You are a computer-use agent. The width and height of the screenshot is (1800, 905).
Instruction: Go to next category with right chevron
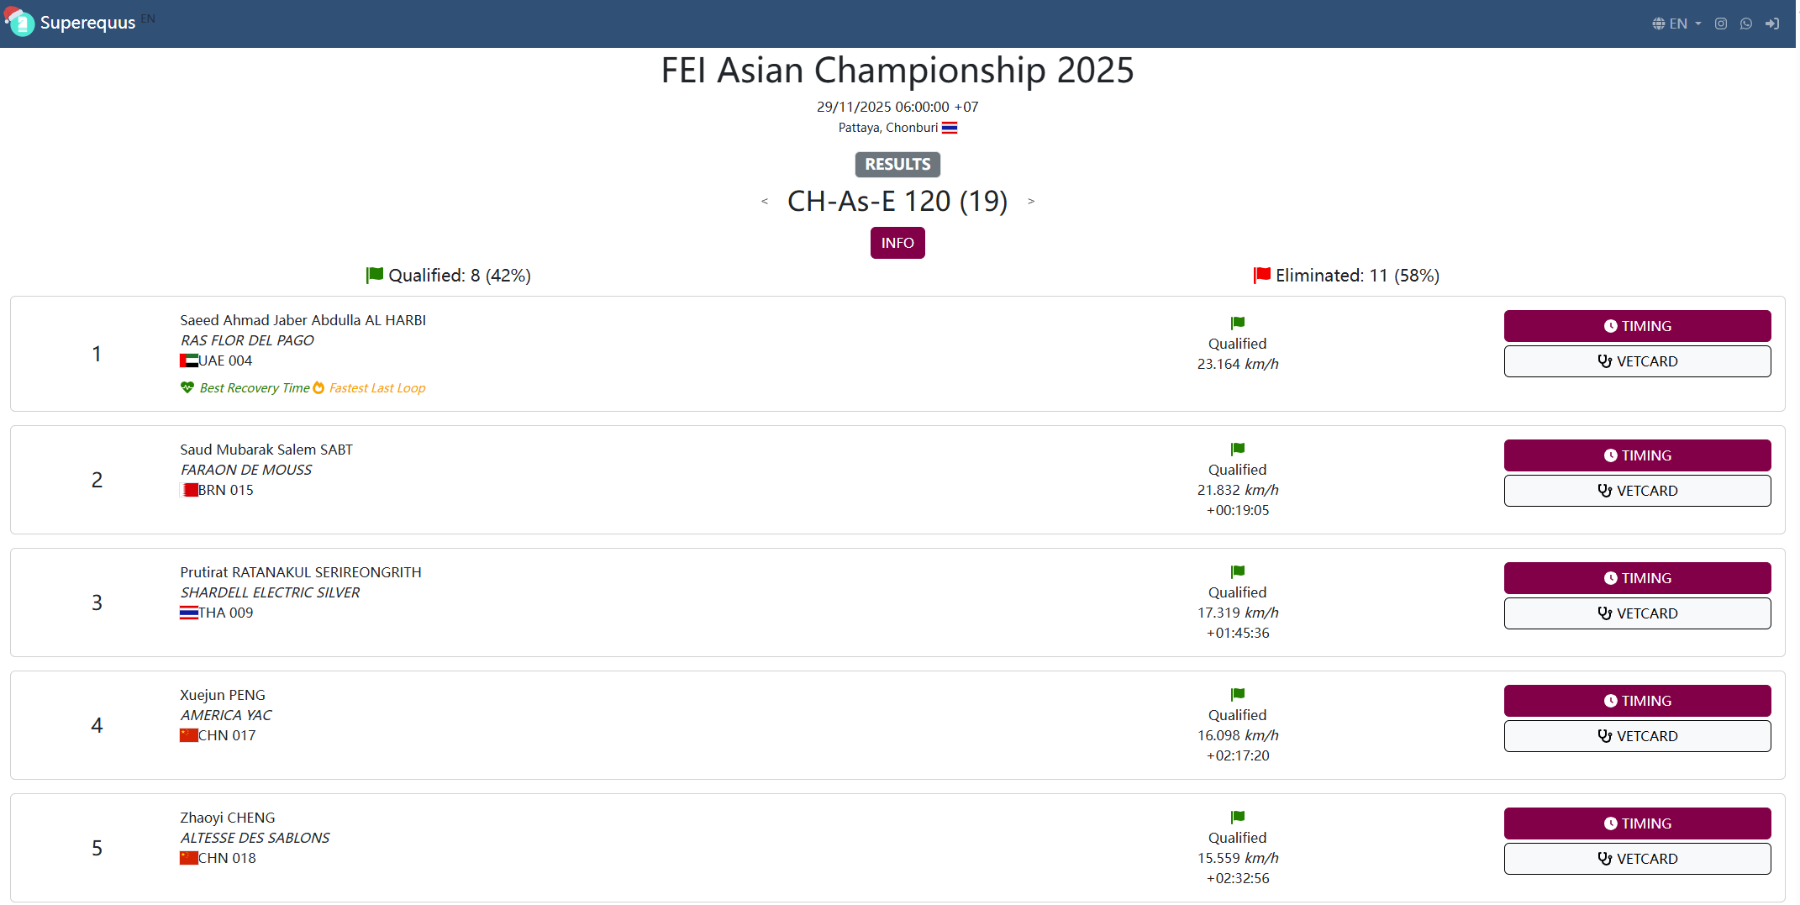point(1031,201)
